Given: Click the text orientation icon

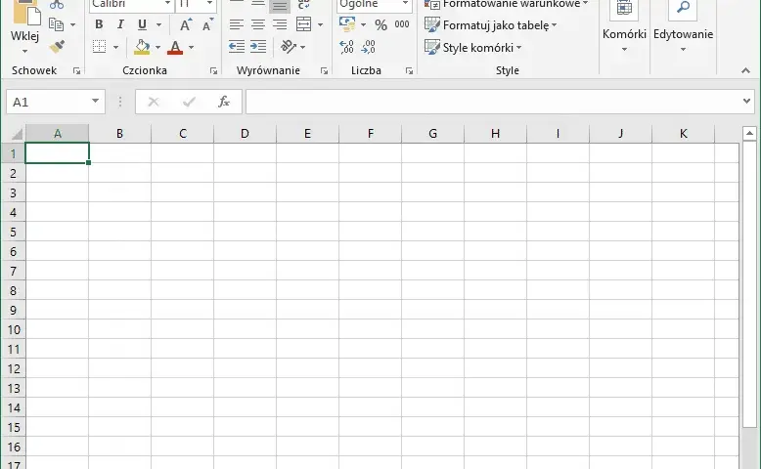Looking at the screenshot, I should [x=289, y=47].
